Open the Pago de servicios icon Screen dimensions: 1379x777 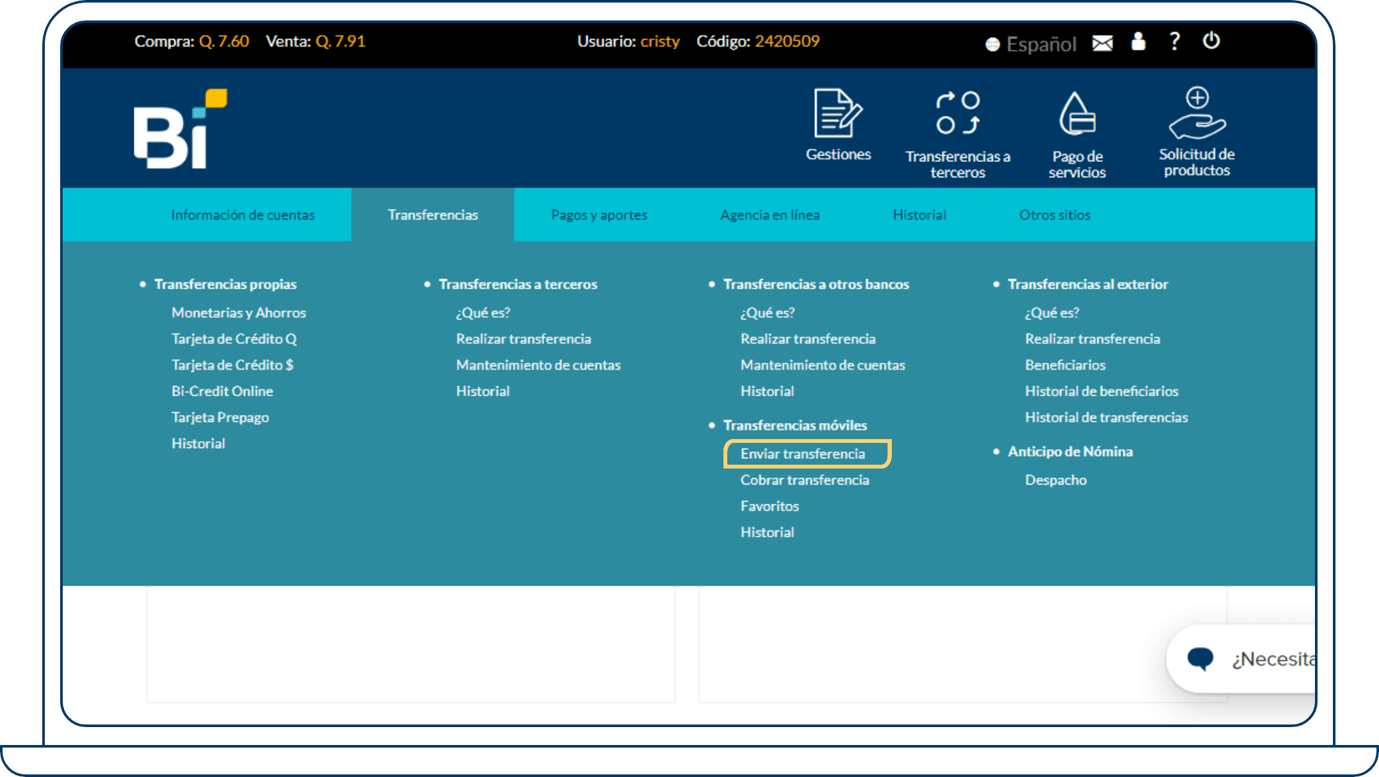pyautogui.click(x=1077, y=113)
